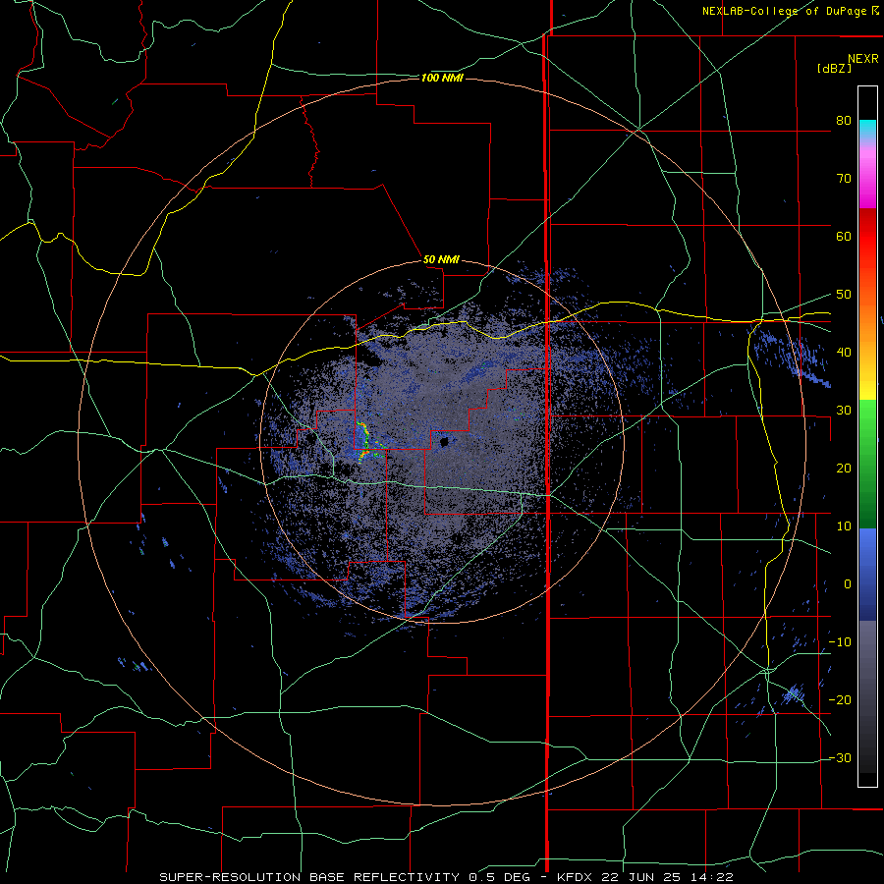Click the blue echo cluster in southeast corner
The image size is (884, 884).
(x=794, y=693)
